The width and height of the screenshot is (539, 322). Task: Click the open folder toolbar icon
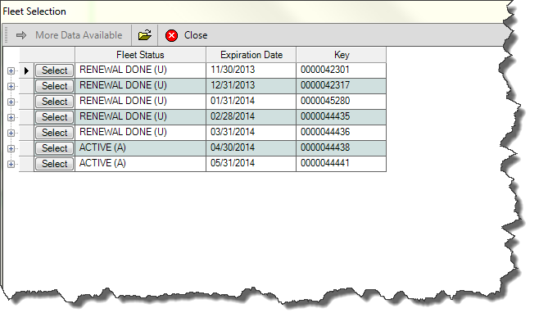[x=145, y=35]
